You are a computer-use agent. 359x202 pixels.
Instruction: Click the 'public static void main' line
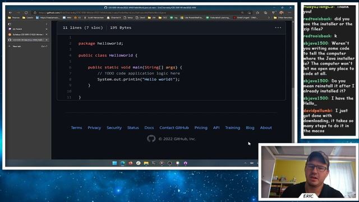[135, 67]
